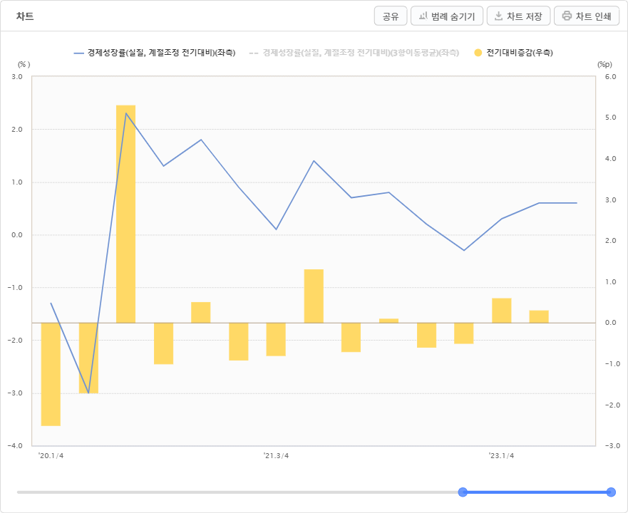
Task: Click the left handle of the range slider
Action: coord(463,492)
